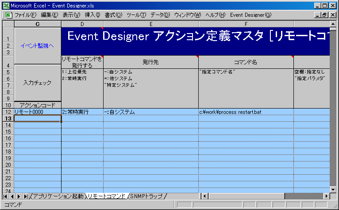Select column D header

(x=82, y=24)
